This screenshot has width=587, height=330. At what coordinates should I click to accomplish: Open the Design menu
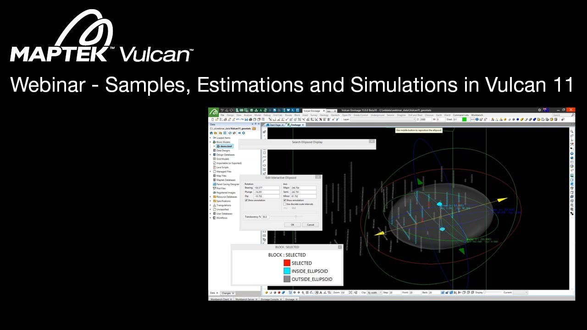click(x=230, y=115)
